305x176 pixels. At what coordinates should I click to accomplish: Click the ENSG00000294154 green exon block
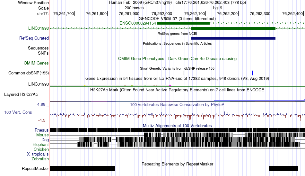click(183, 23)
